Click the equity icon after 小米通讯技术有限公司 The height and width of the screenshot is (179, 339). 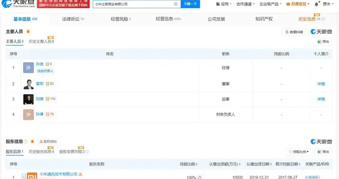click(81, 174)
